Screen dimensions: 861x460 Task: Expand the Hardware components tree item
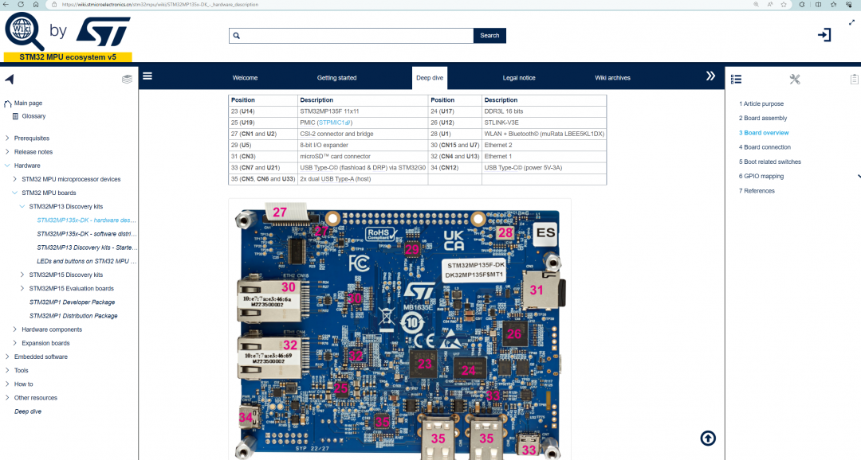[x=14, y=329]
